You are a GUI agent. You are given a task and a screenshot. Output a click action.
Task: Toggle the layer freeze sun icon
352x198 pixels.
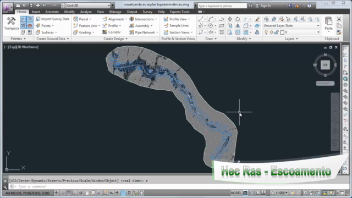point(271,32)
